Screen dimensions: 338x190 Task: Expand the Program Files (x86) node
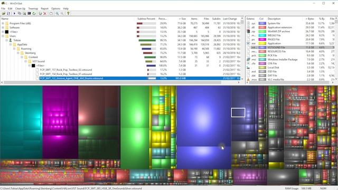[x=3, y=23]
